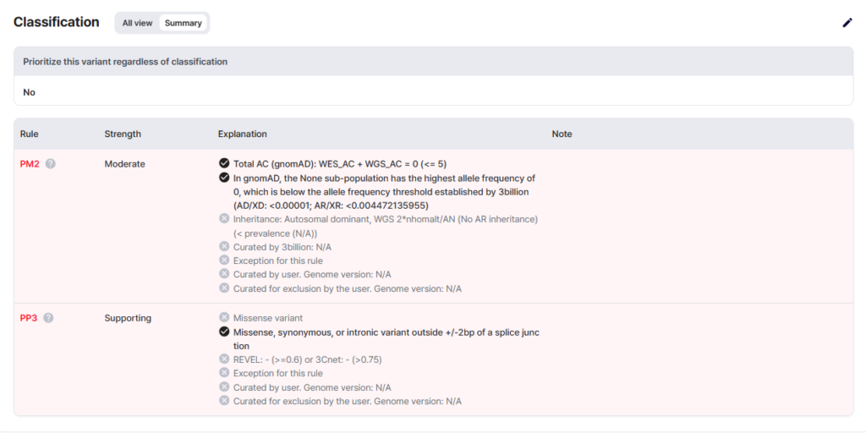This screenshot has height=433, width=866.
Task: Click the X icon beside Inheritance: Autosomal dominant
Action: point(224,219)
